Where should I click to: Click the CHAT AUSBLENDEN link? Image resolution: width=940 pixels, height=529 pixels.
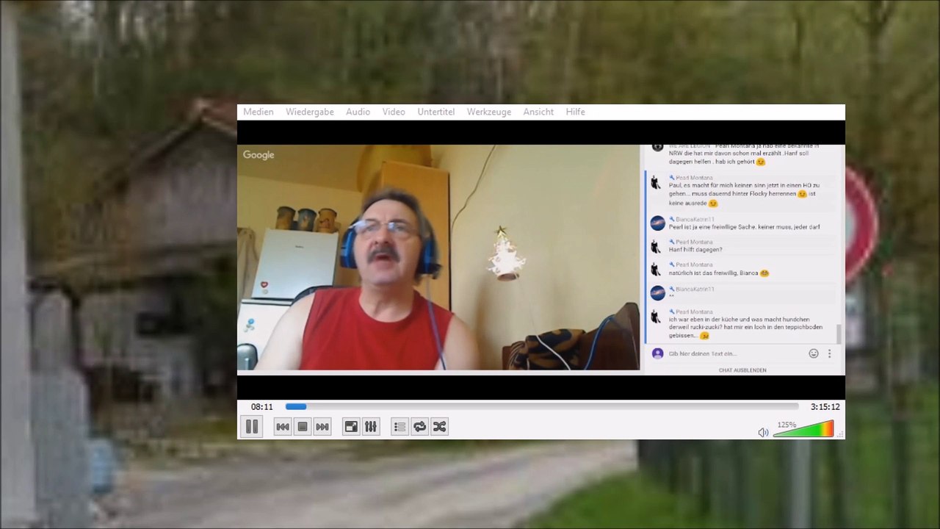point(742,370)
